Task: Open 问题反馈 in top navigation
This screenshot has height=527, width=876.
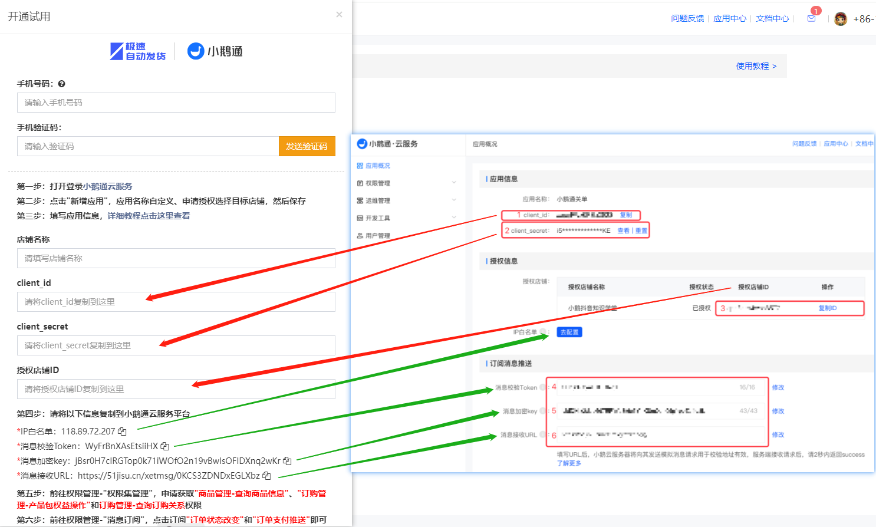Action: point(687,19)
